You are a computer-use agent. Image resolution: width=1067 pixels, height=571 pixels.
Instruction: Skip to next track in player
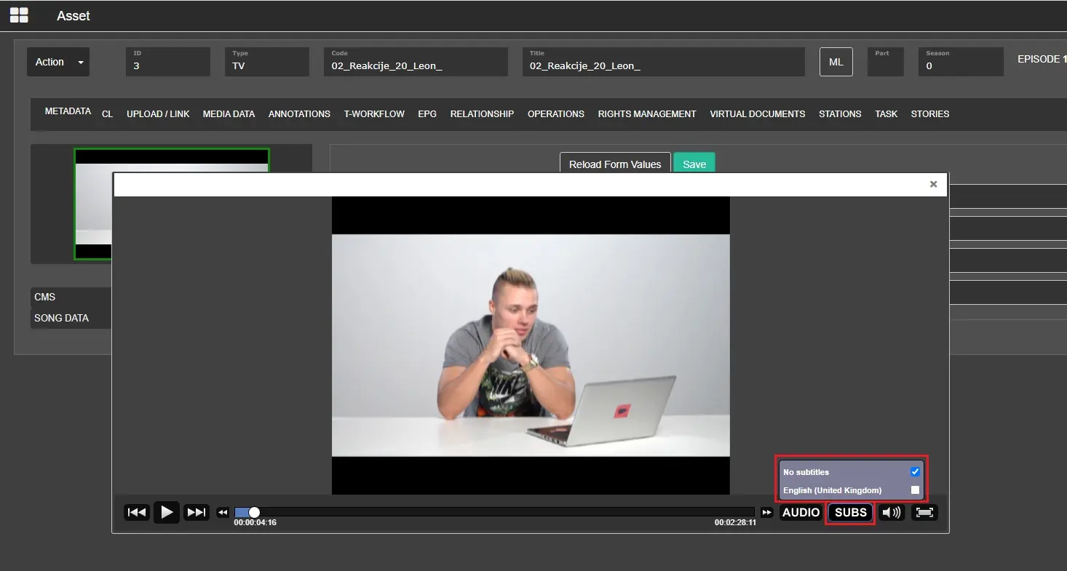coord(197,512)
